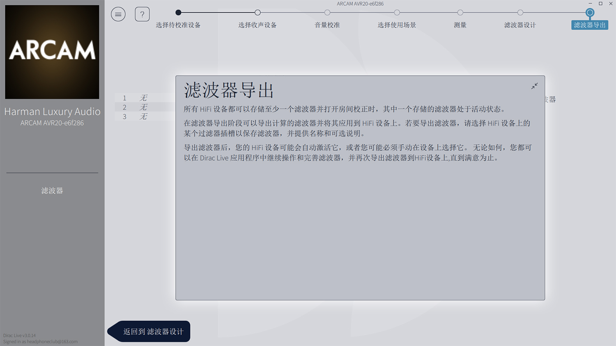The image size is (616, 346).
Task: Go to 选择收声设备 step
Action: [257, 25]
